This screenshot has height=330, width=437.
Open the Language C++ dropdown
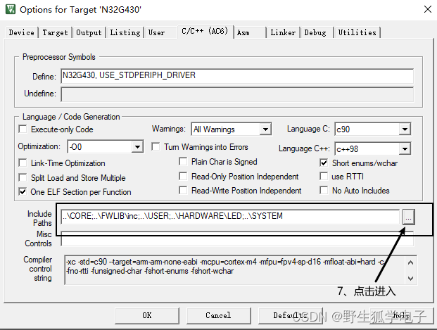405,149
